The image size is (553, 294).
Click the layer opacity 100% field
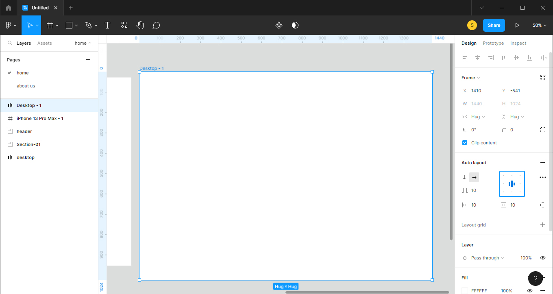coord(526,258)
